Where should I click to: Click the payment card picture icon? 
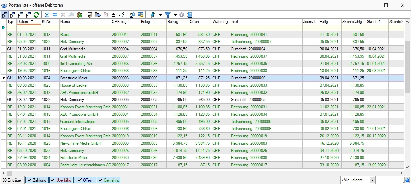140,15
